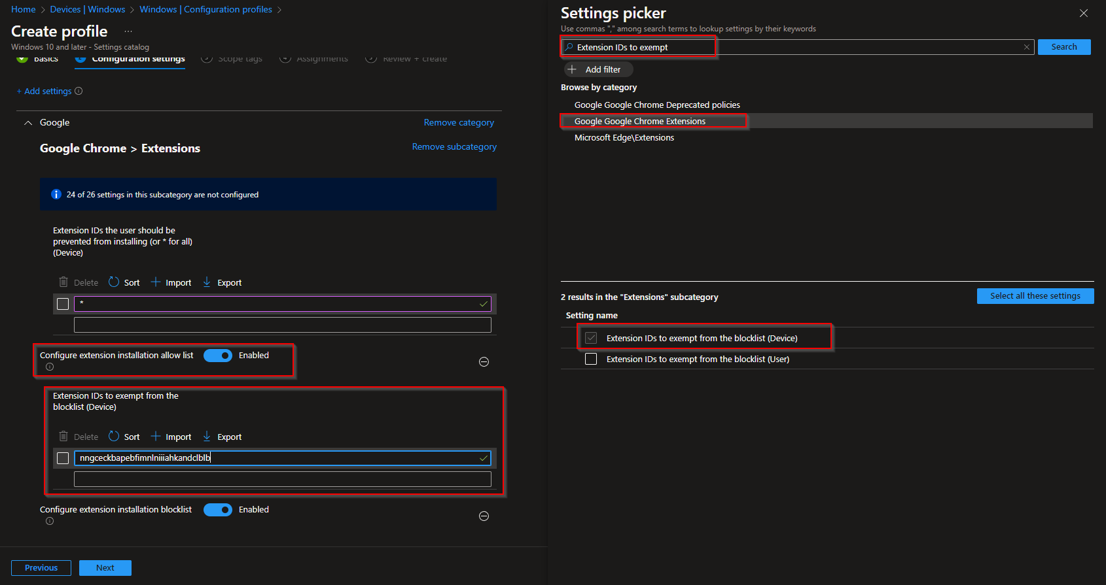Click the Previous button
The width and height of the screenshot is (1106, 585).
[x=41, y=568]
